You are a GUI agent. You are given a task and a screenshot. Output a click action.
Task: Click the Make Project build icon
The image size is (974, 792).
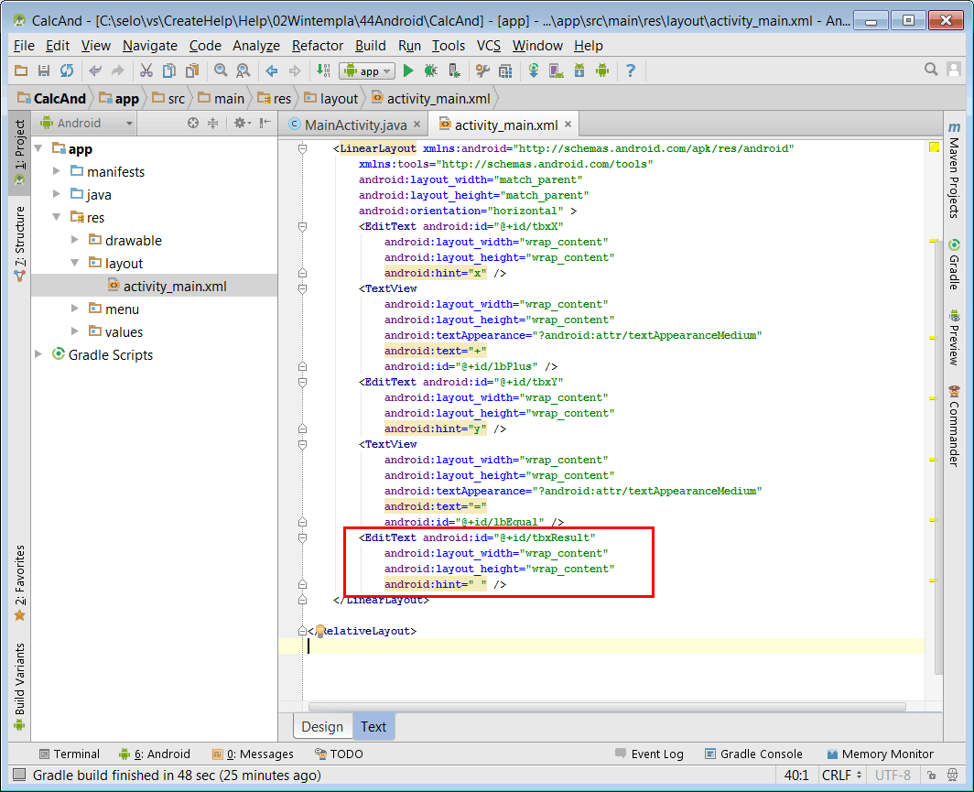click(324, 71)
